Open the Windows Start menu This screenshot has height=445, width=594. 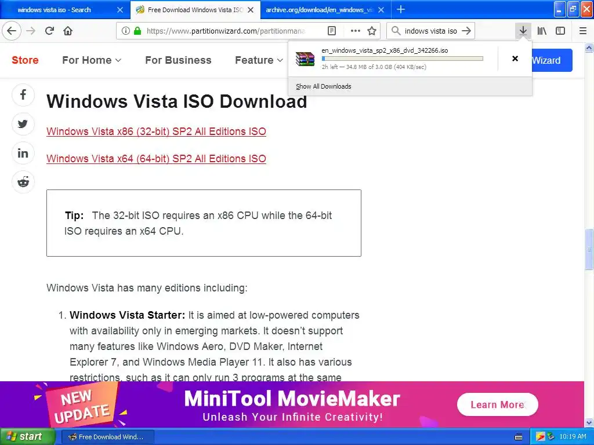tap(28, 436)
